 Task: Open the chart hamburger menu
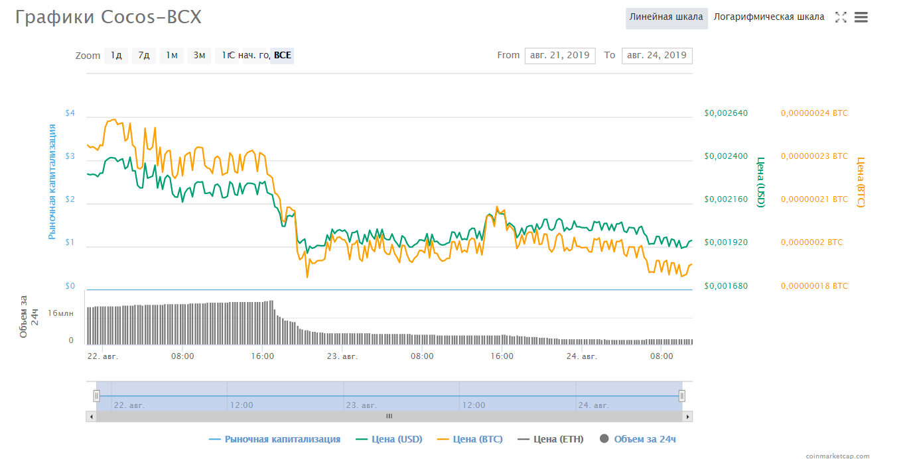click(861, 17)
